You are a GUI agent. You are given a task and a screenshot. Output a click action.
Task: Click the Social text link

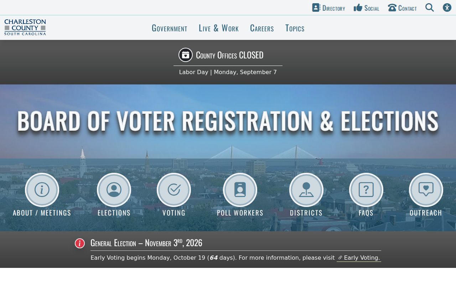[372, 8]
